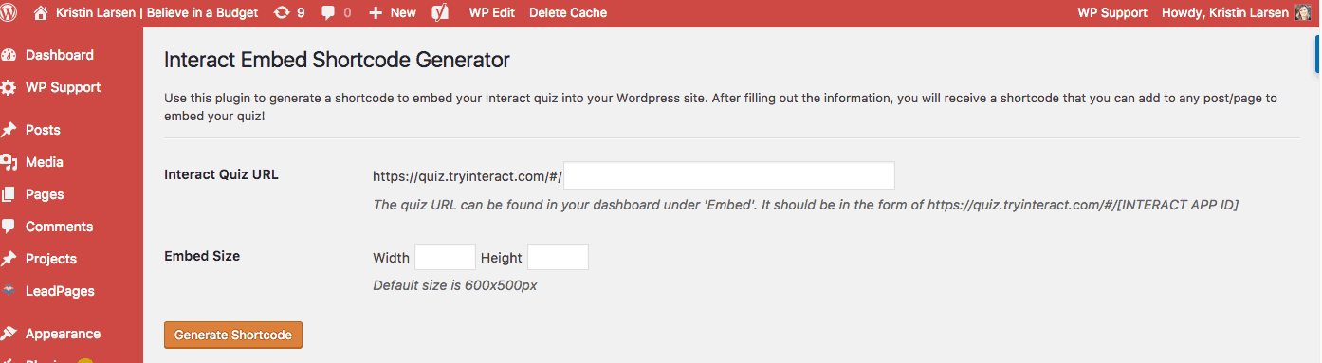Click the updates refresh icon
Screen dimensions: 1322x363
(282, 12)
